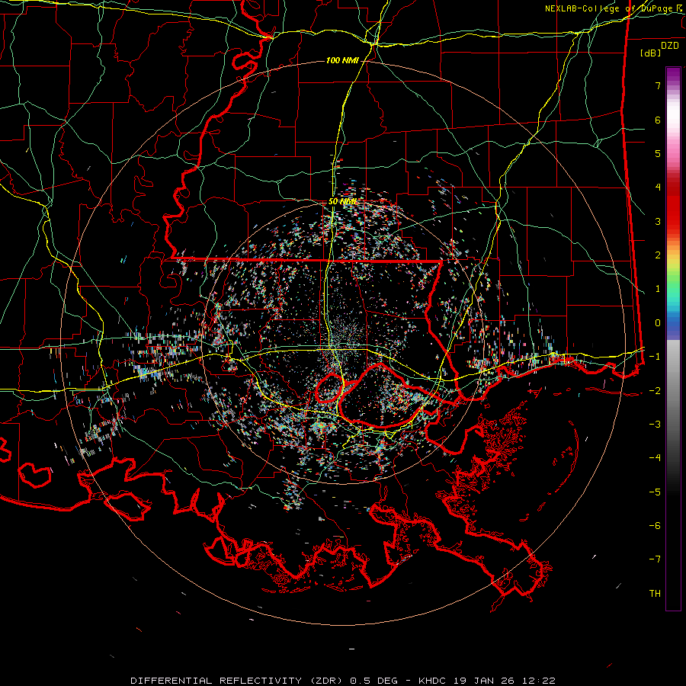This screenshot has width=686, height=686.
Task: Click the 3 value on color scale
Action: [x=658, y=221]
